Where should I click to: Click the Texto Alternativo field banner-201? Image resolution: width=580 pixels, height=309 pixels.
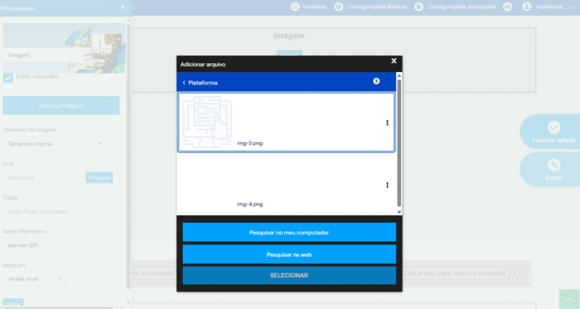43,245
